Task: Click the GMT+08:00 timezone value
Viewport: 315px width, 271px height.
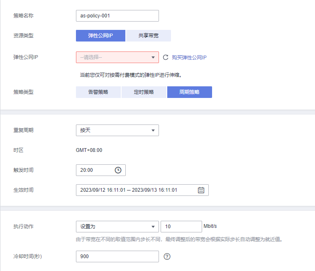Action: (89, 150)
